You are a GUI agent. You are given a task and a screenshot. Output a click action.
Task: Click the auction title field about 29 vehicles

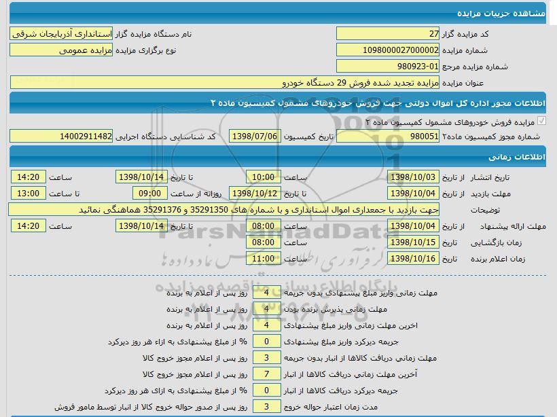coord(225,82)
